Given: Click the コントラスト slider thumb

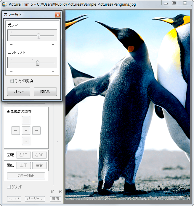Looking at the screenshot, I should 38,63.
